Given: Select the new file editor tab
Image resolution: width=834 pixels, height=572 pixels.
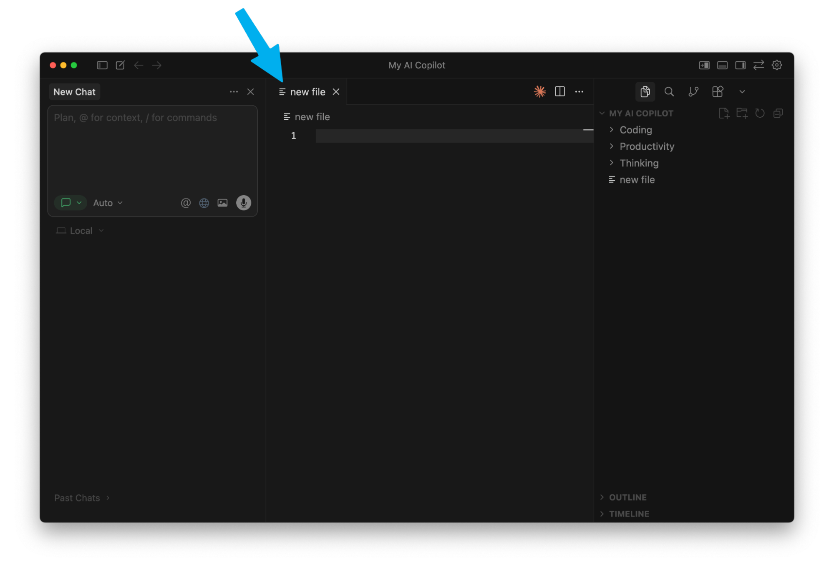Looking at the screenshot, I should (x=307, y=92).
